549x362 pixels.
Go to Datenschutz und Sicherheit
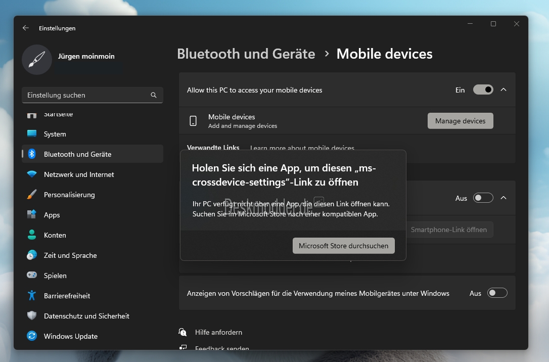click(93, 316)
